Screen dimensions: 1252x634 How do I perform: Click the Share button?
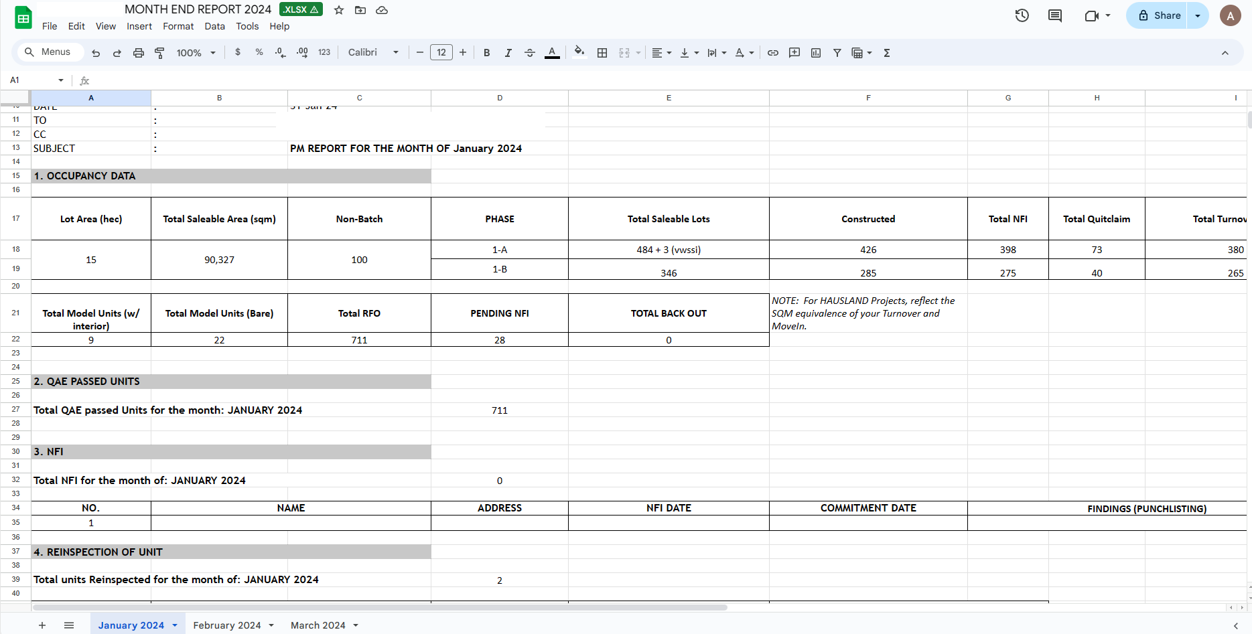tap(1157, 15)
